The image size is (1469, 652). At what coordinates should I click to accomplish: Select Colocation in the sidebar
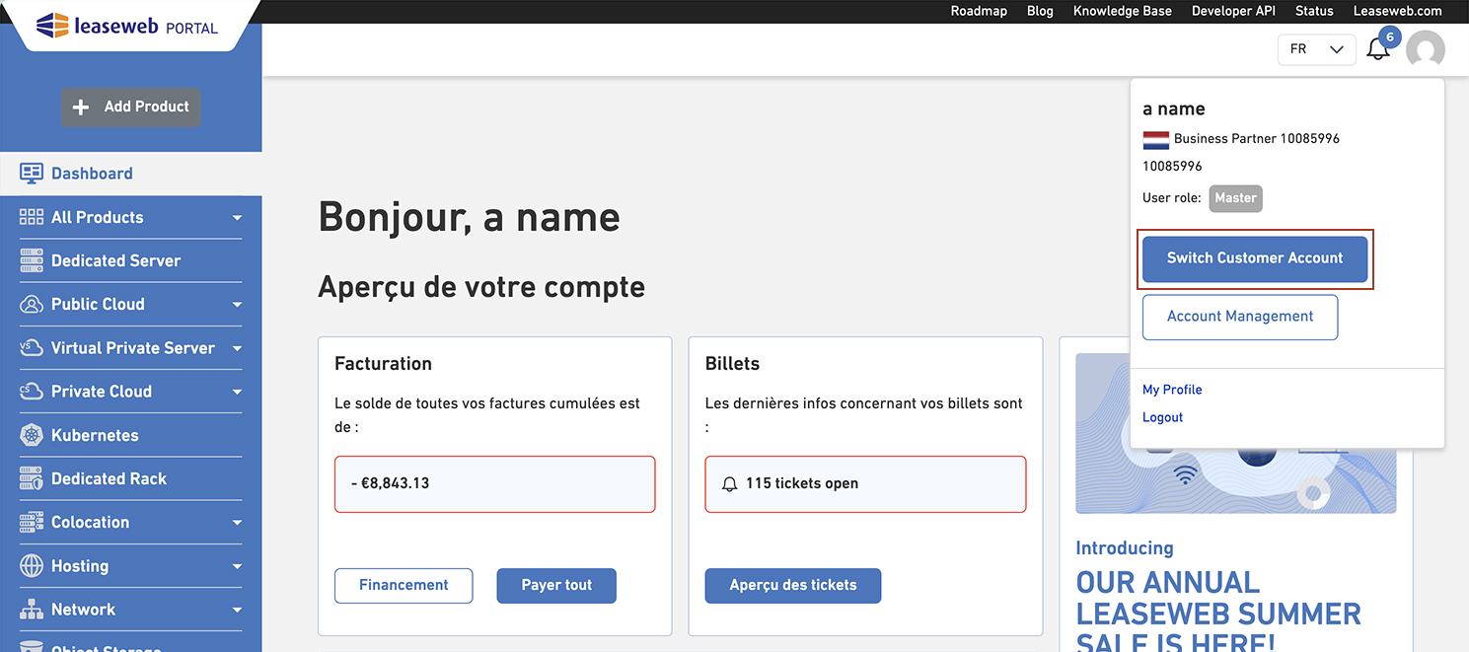(x=130, y=522)
